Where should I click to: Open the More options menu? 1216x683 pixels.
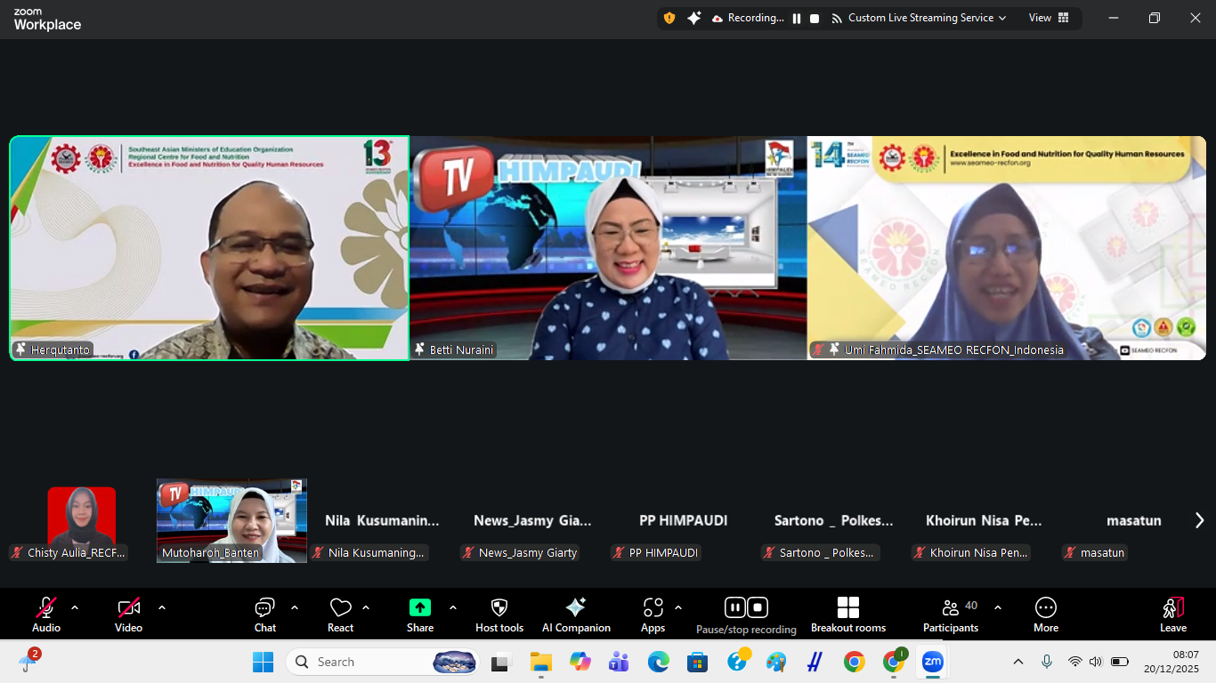tap(1045, 615)
